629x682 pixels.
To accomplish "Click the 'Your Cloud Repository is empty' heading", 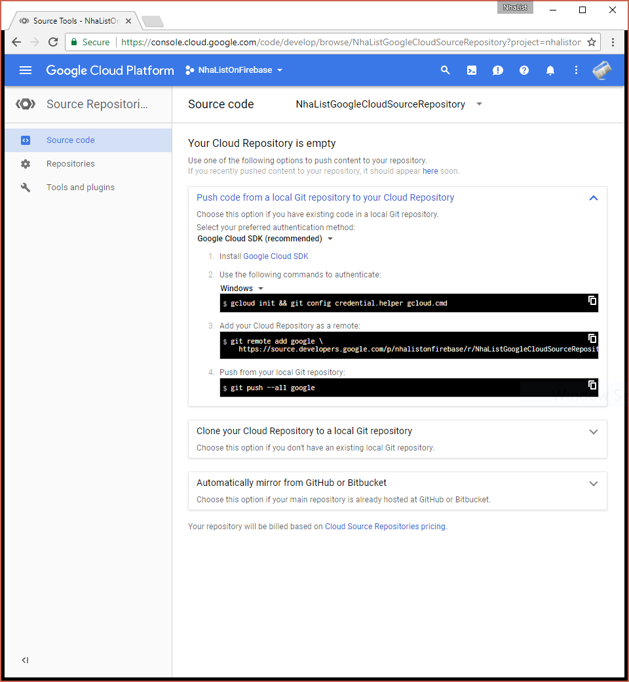I will point(261,143).
